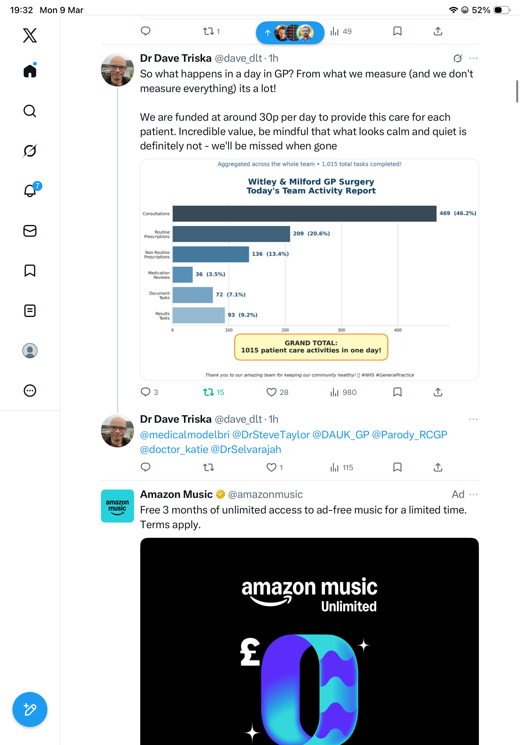Go to the Home timeline
The height and width of the screenshot is (745, 520).
[30, 71]
